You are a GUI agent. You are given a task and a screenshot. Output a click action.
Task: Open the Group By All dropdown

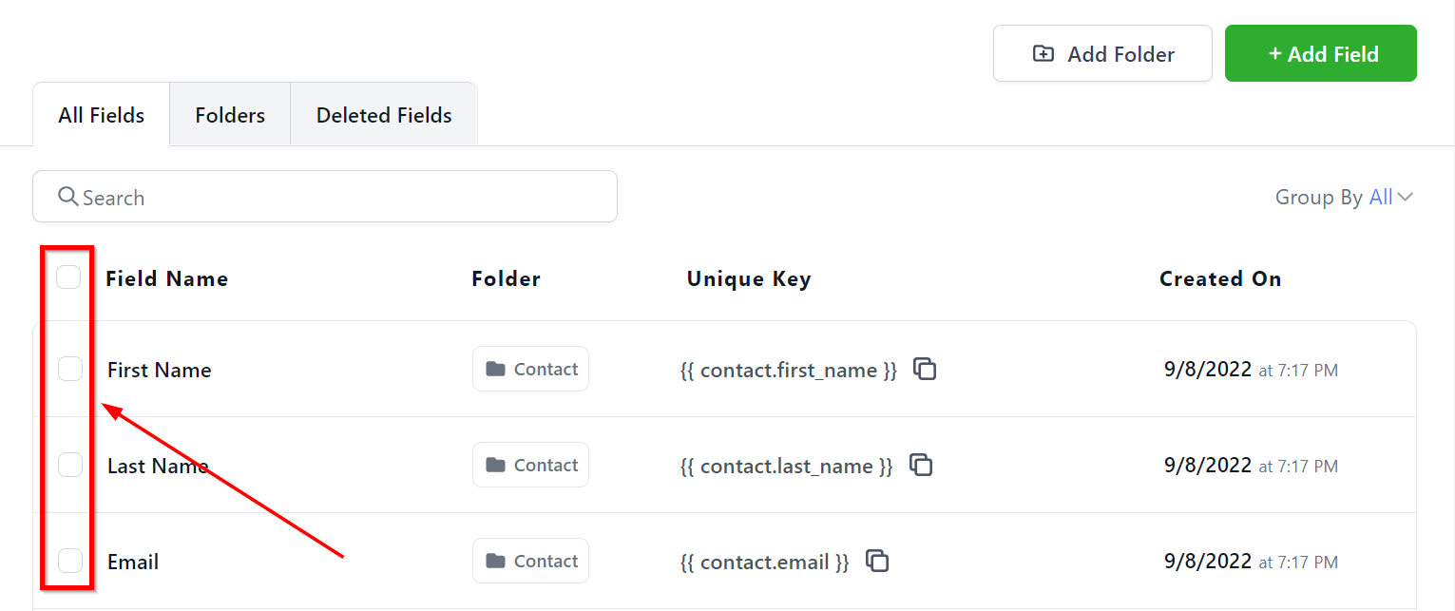(1390, 197)
